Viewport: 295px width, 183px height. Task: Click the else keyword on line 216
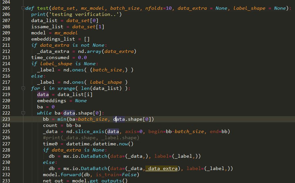point(37,76)
